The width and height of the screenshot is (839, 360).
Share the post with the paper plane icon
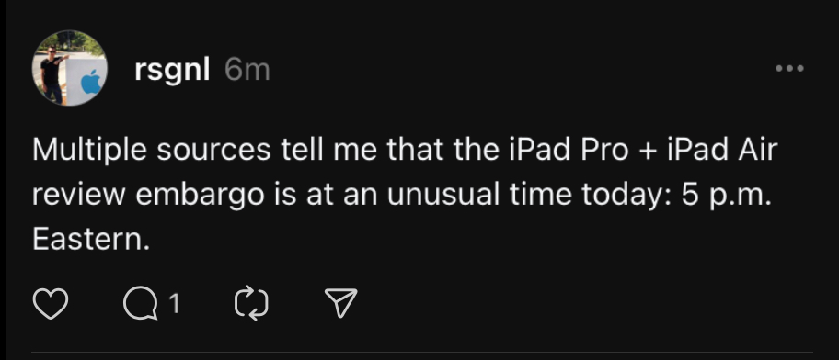340,303
